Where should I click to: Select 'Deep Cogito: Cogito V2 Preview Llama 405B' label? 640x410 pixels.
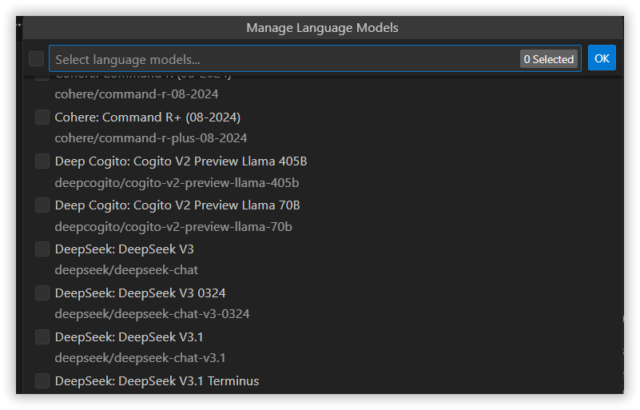181,161
